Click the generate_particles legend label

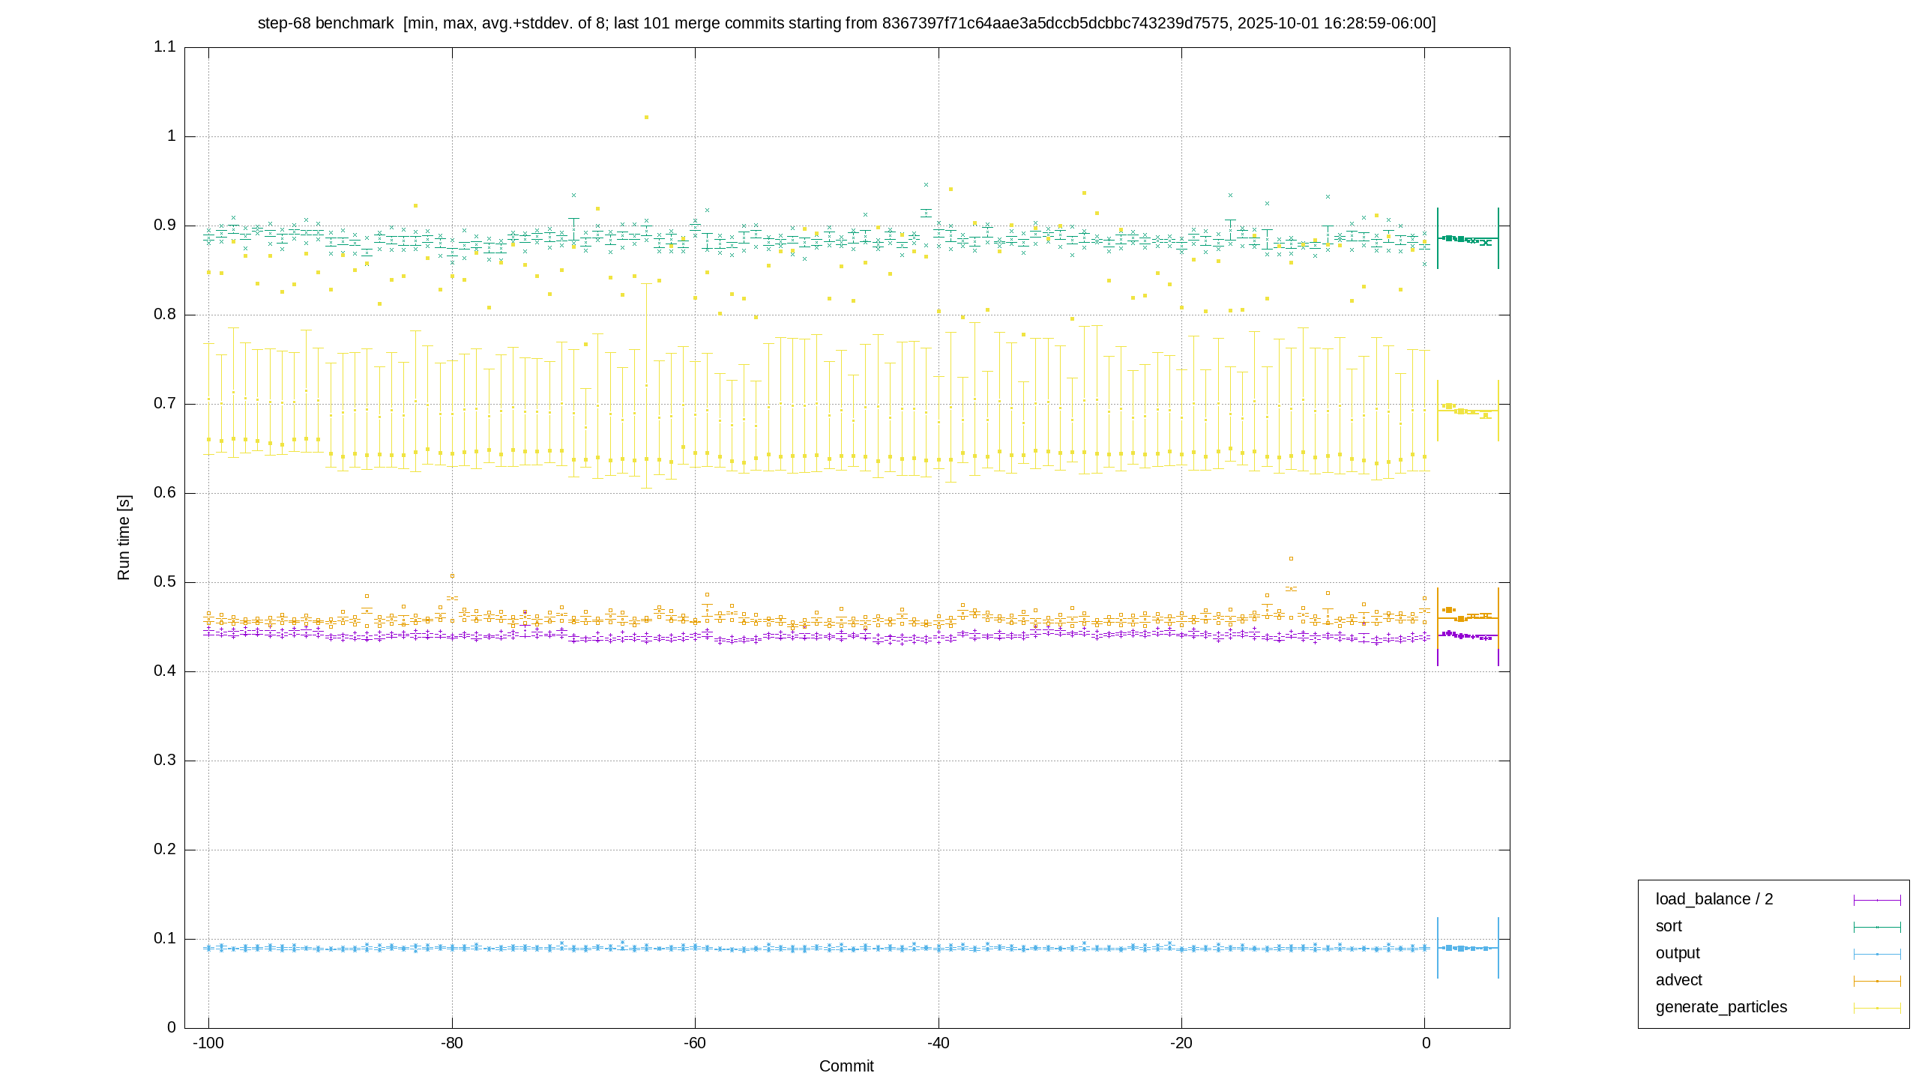point(1721,1007)
